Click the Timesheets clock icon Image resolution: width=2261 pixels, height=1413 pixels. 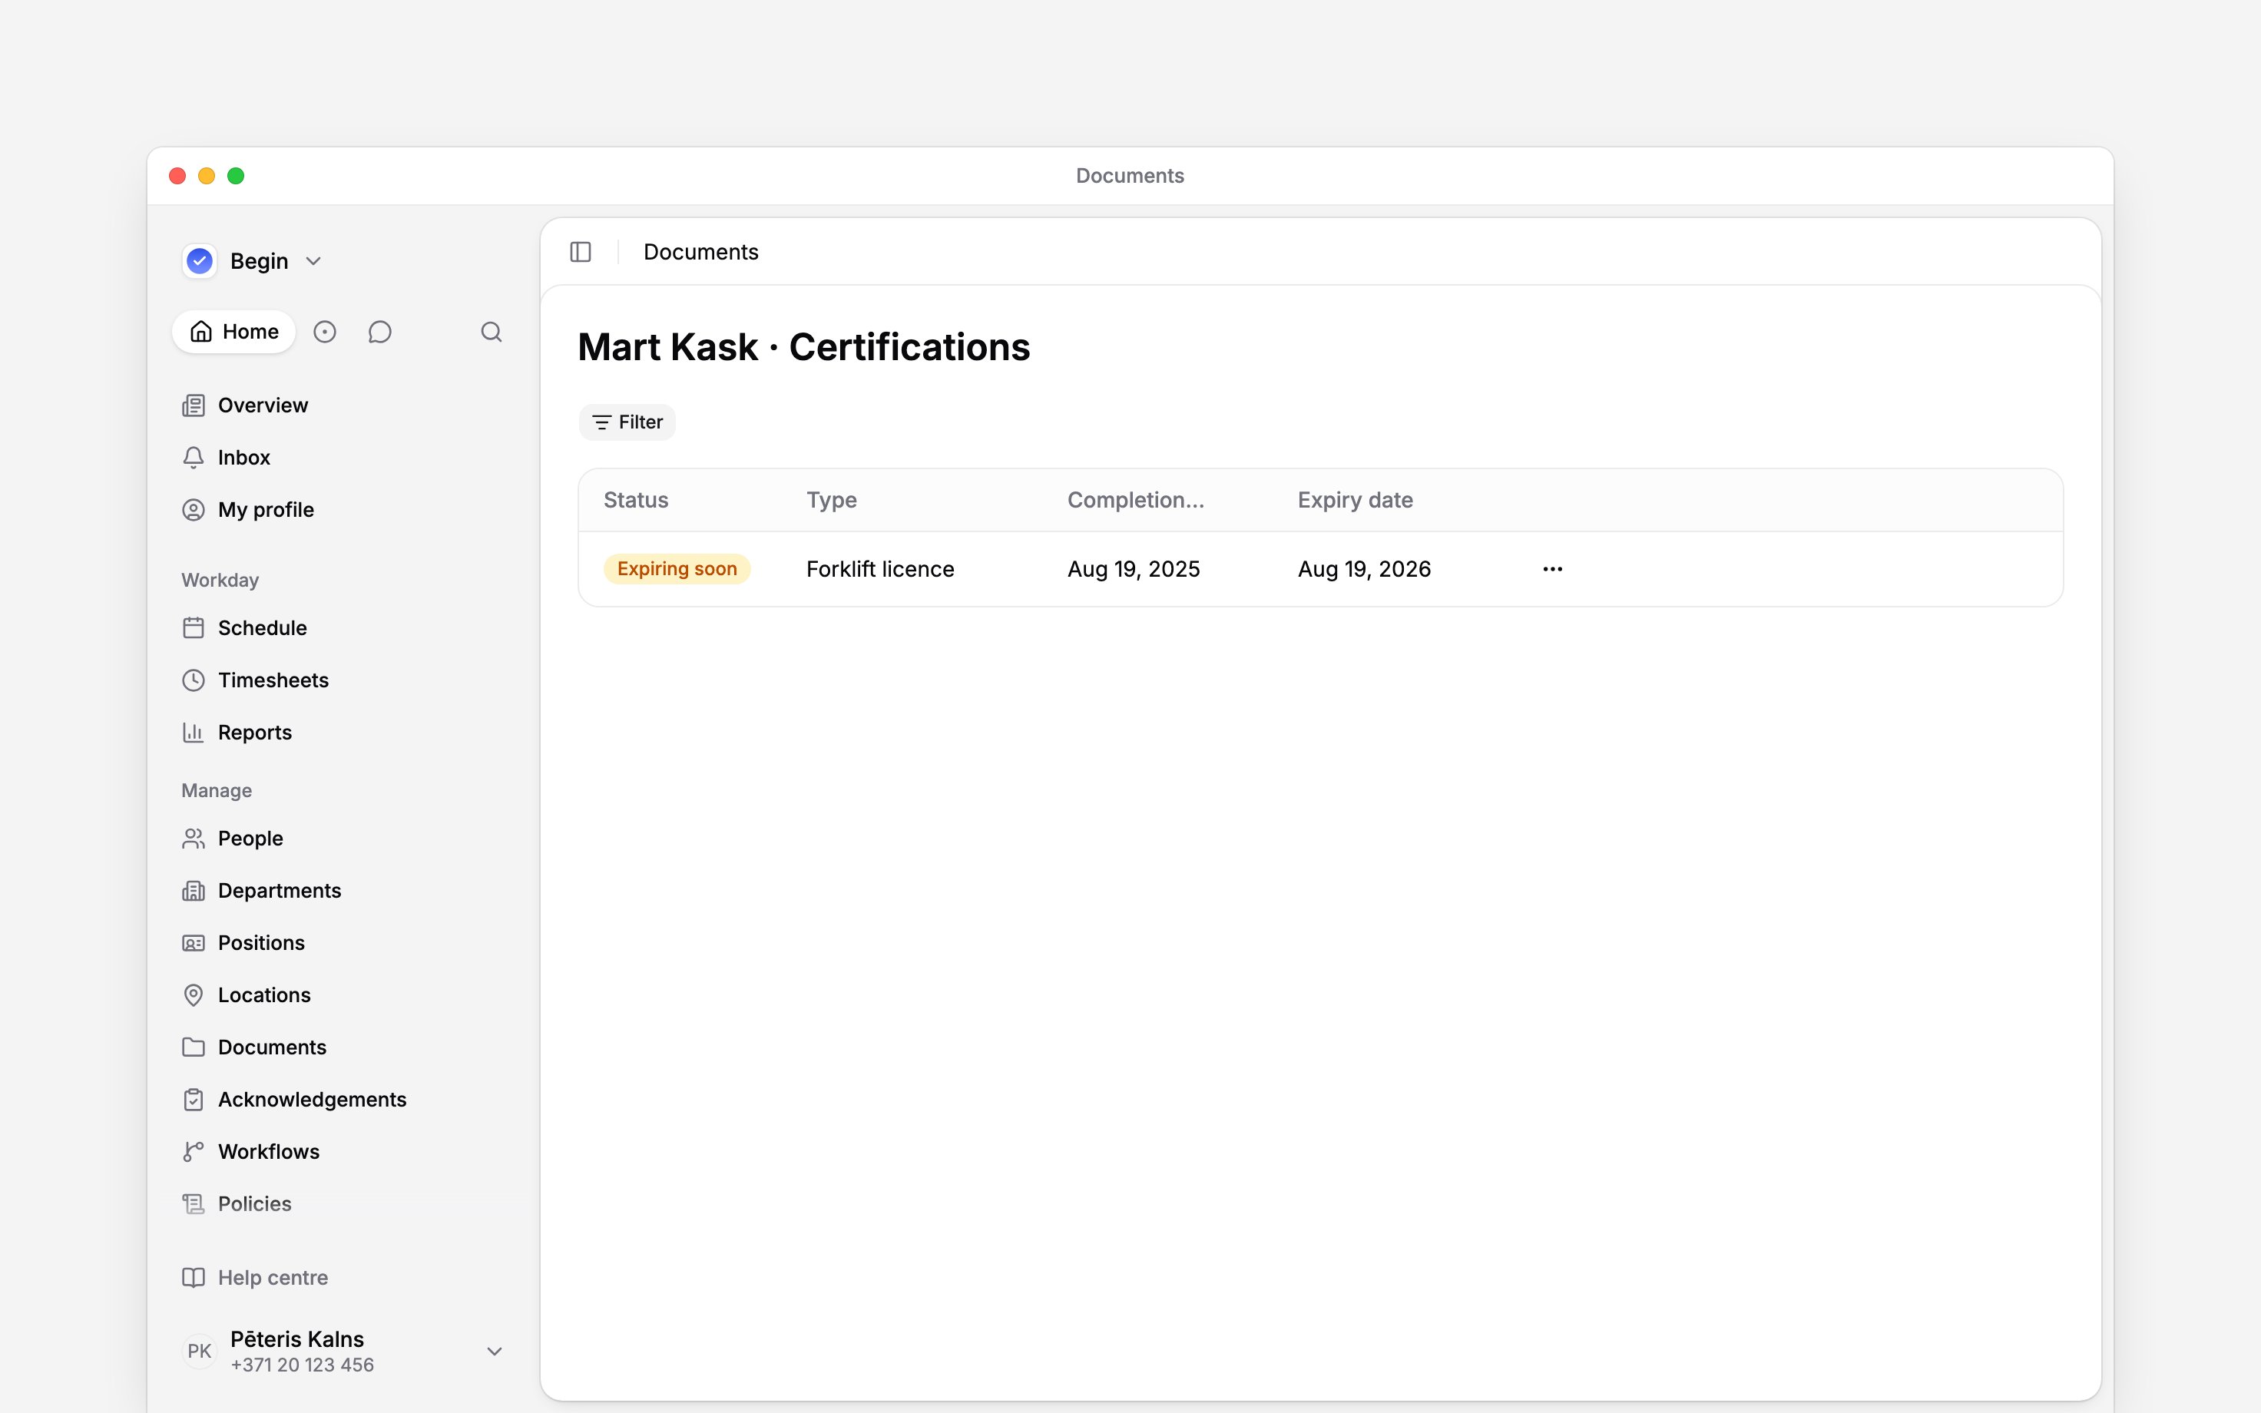point(194,680)
